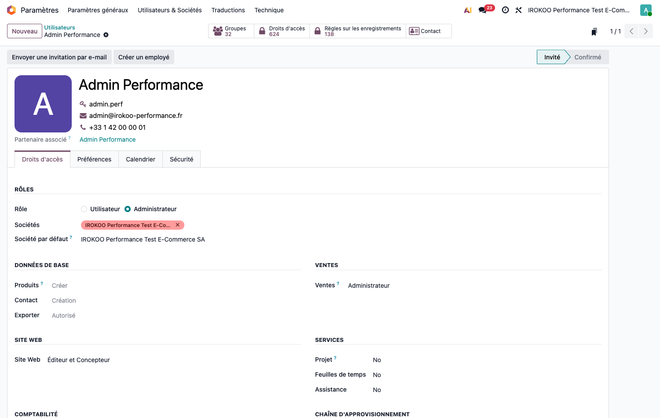Open the Feuilles de temps dropdown
The height and width of the screenshot is (418, 660).
pos(487,375)
